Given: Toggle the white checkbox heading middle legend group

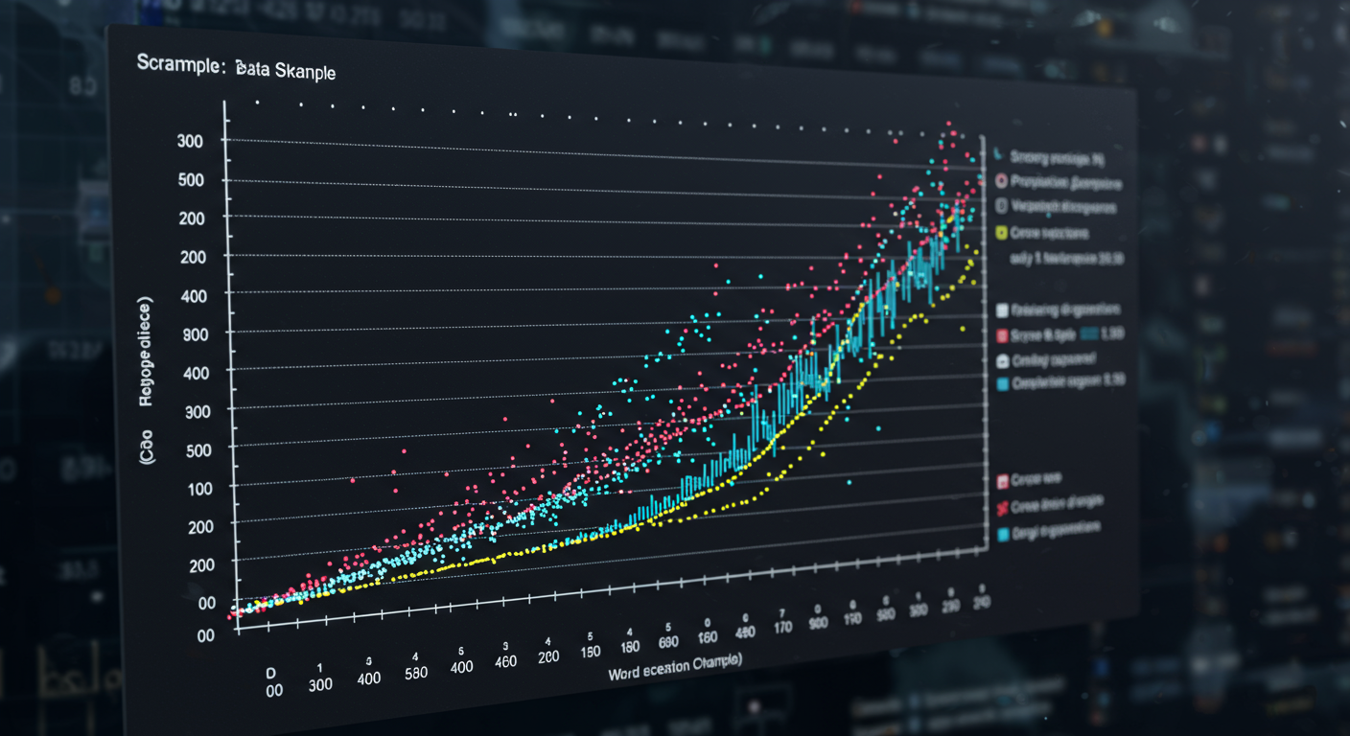Looking at the screenshot, I should pos(1002,310).
